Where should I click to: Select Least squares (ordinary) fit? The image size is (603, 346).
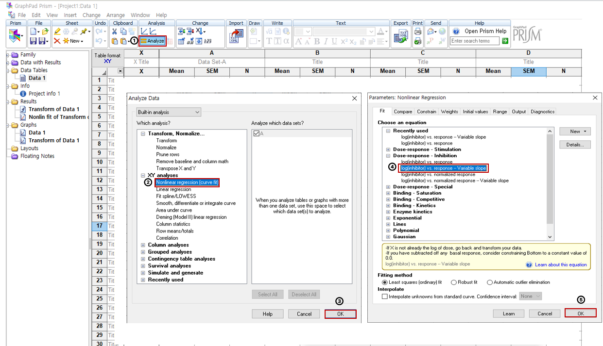[x=385, y=282]
